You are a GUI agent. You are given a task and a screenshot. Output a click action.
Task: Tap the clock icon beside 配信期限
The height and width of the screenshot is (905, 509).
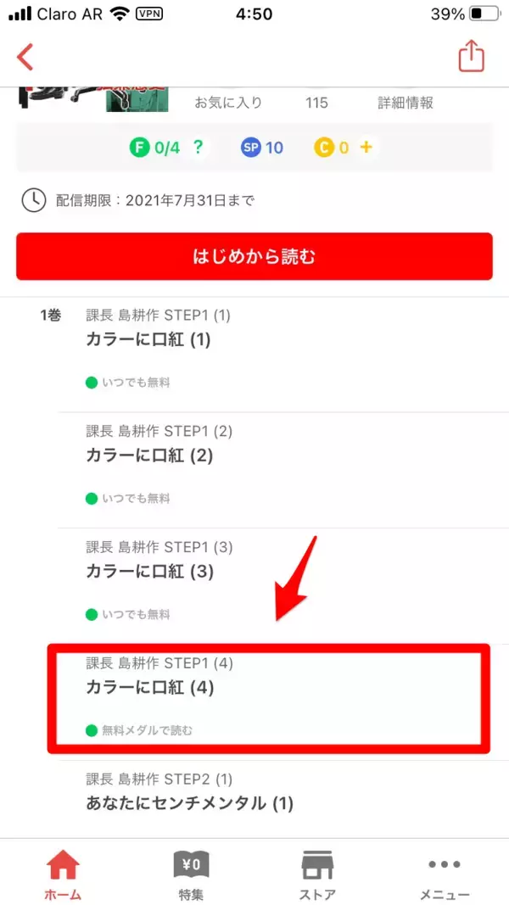pos(33,200)
